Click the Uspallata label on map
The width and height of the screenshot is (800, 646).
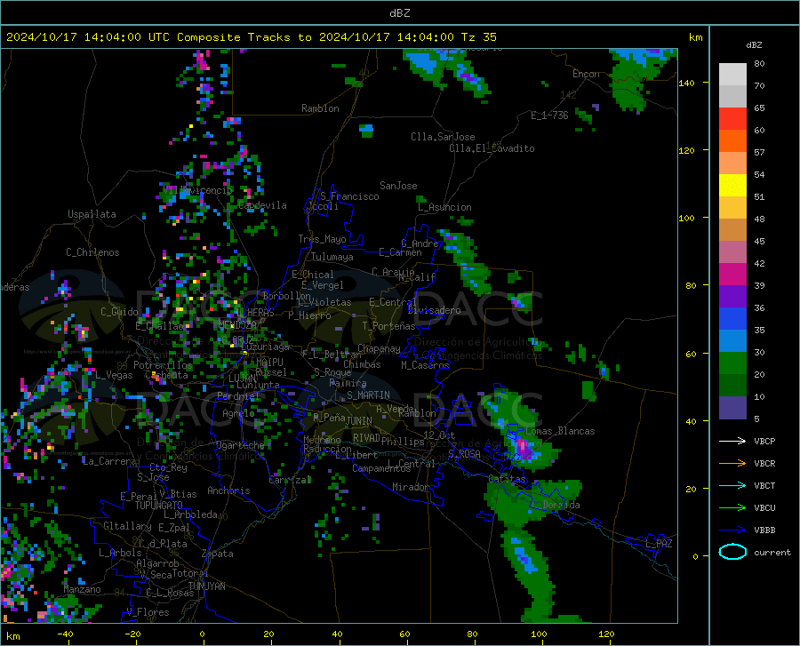(x=92, y=214)
